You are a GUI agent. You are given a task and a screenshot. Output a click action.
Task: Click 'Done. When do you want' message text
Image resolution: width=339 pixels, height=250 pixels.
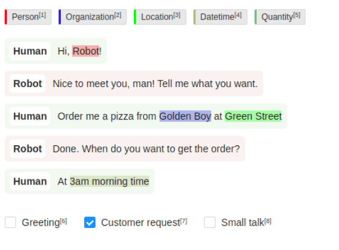pos(146,149)
